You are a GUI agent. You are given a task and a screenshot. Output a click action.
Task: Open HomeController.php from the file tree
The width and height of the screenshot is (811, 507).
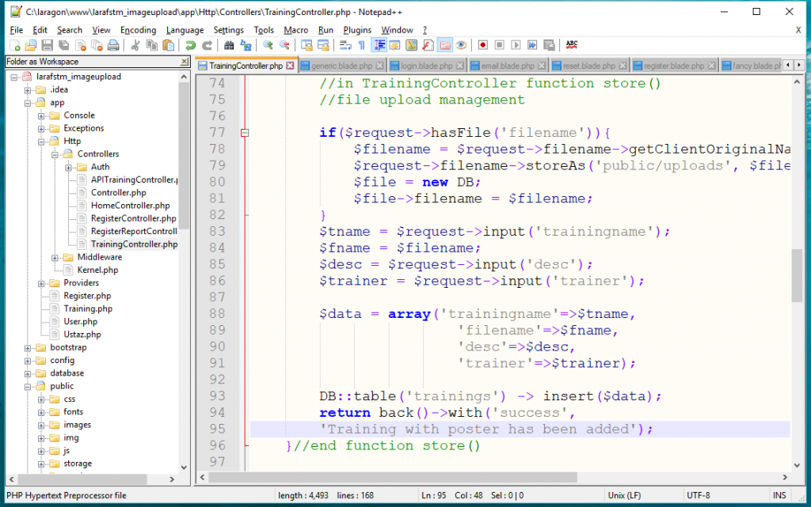[x=130, y=206]
